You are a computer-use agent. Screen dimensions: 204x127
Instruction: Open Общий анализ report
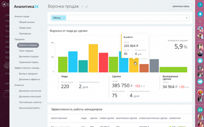[27, 22]
